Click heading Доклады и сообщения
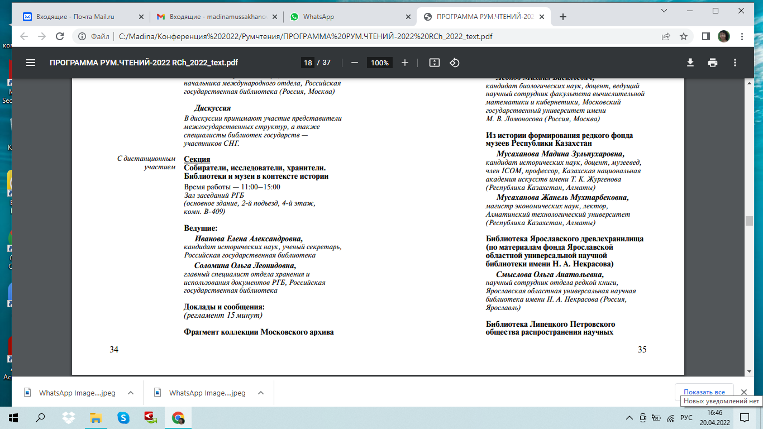763x429 pixels. point(224,307)
